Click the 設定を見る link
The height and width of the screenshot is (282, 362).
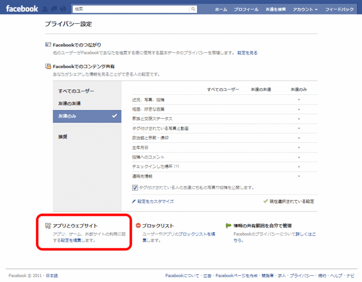[247, 53]
